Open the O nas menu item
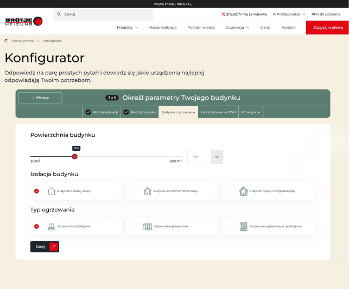 [x=265, y=28]
